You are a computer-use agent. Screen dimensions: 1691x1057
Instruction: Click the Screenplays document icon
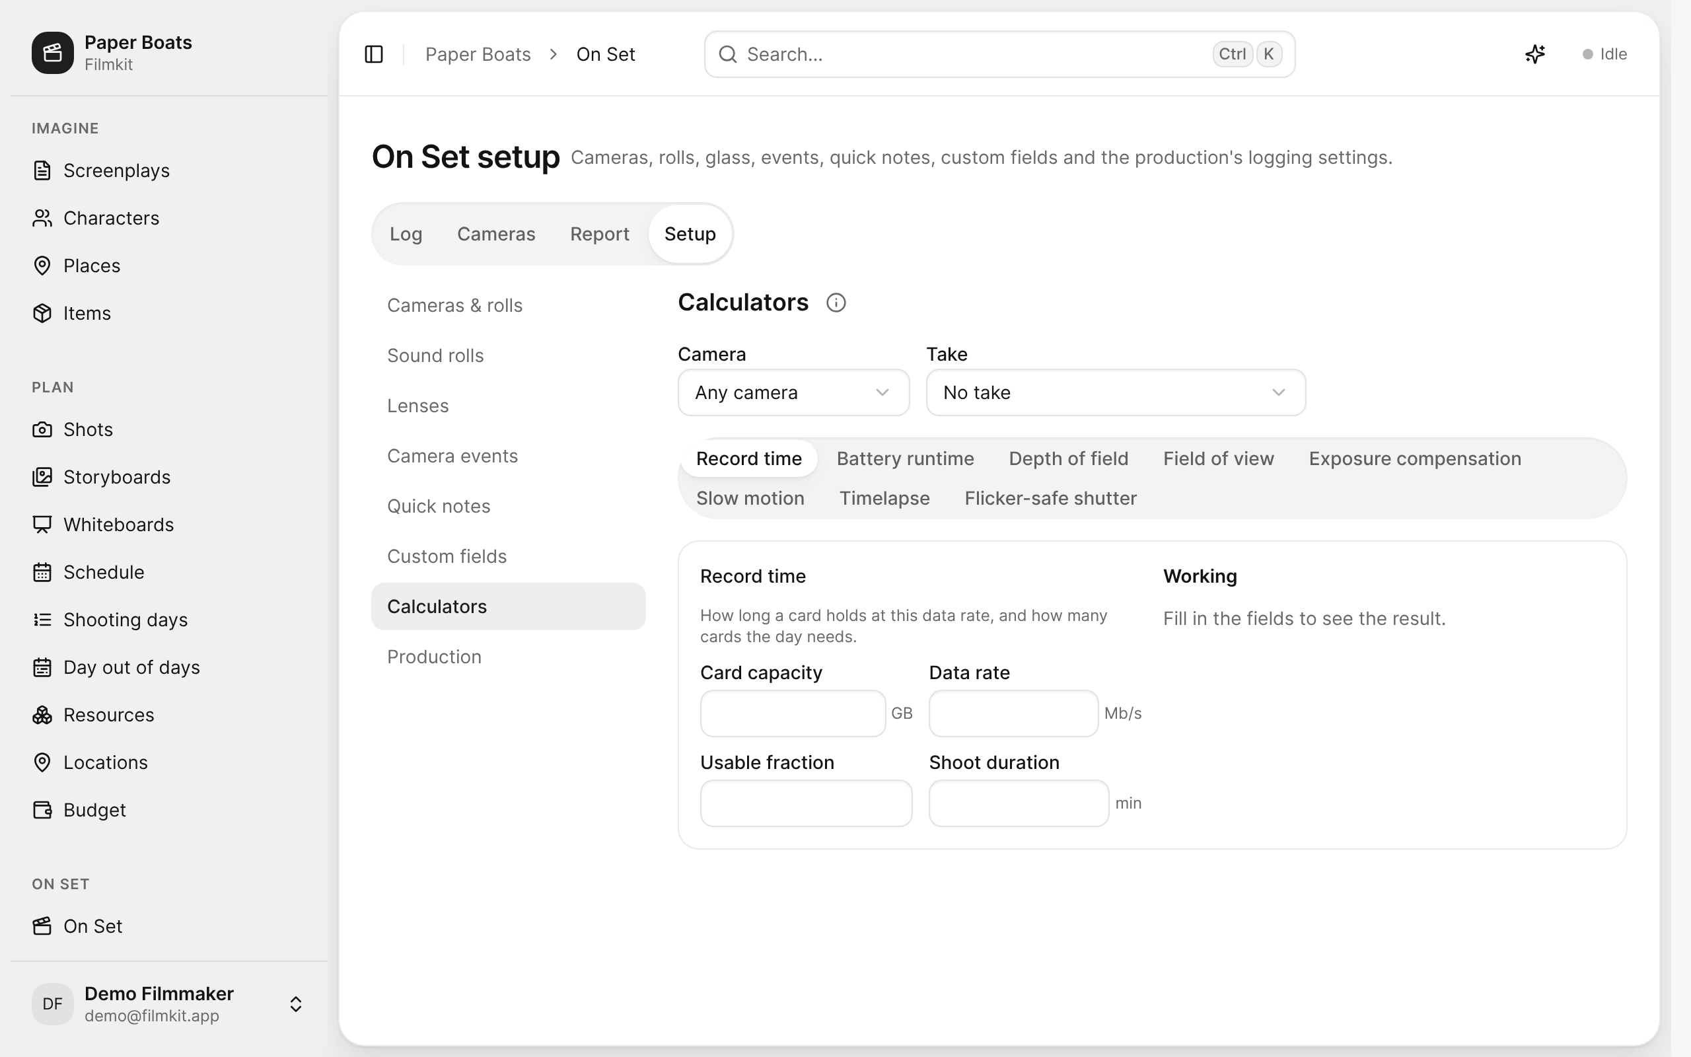point(42,170)
